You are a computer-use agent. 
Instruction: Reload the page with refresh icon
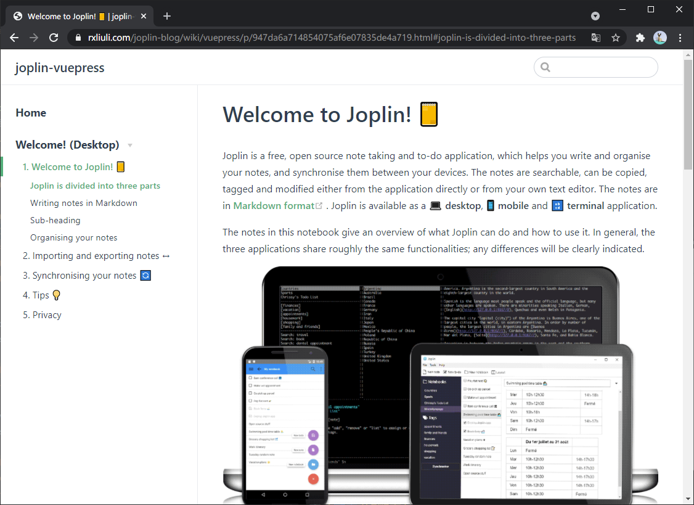[x=54, y=38]
